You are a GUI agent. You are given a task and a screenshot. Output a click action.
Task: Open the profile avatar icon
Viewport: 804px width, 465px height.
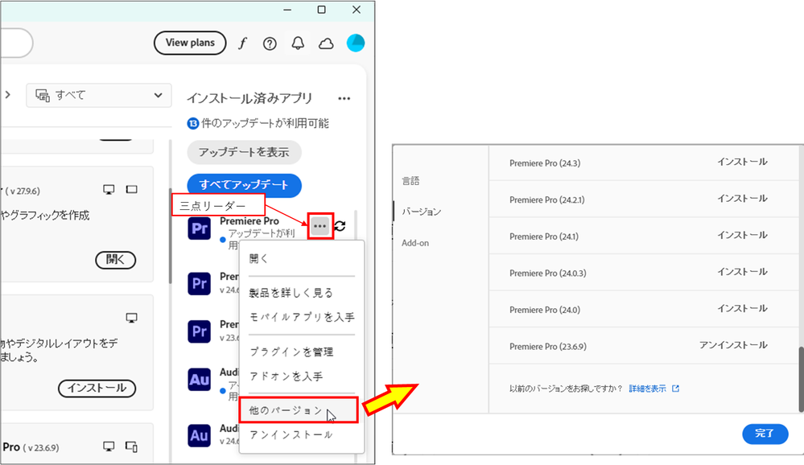point(355,43)
